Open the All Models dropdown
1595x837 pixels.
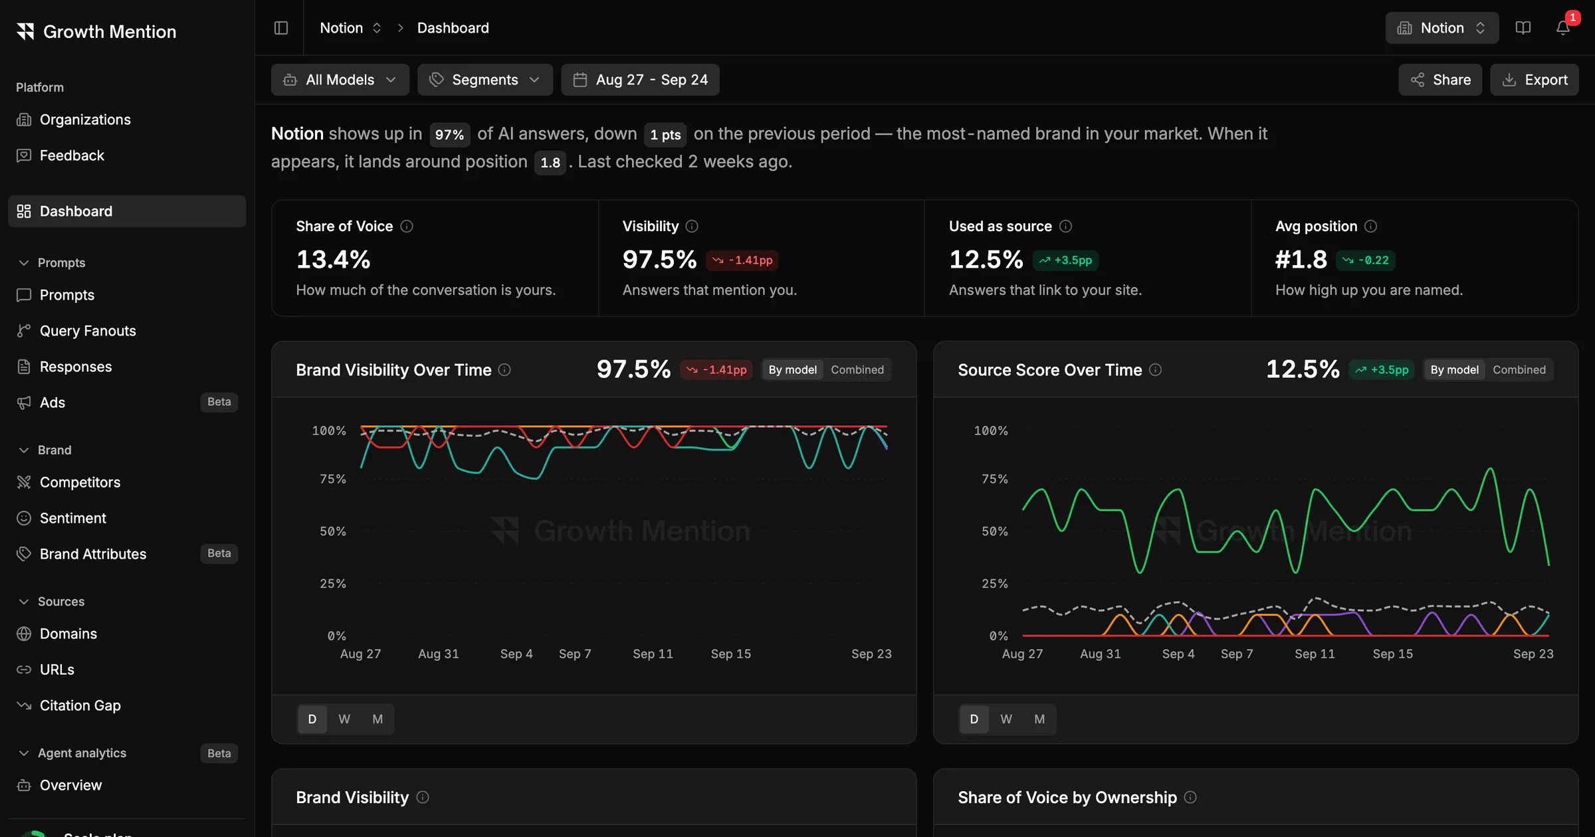pyautogui.click(x=340, y=80)
